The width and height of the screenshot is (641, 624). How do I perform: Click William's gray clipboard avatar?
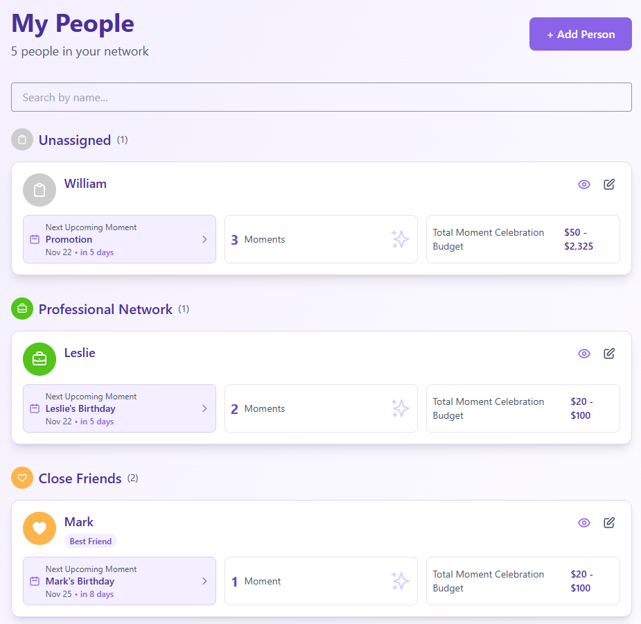[39, 190]
